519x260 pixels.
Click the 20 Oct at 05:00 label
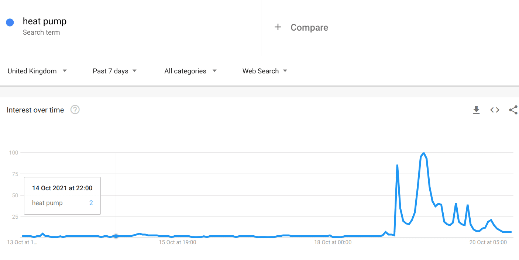(488, 242)
